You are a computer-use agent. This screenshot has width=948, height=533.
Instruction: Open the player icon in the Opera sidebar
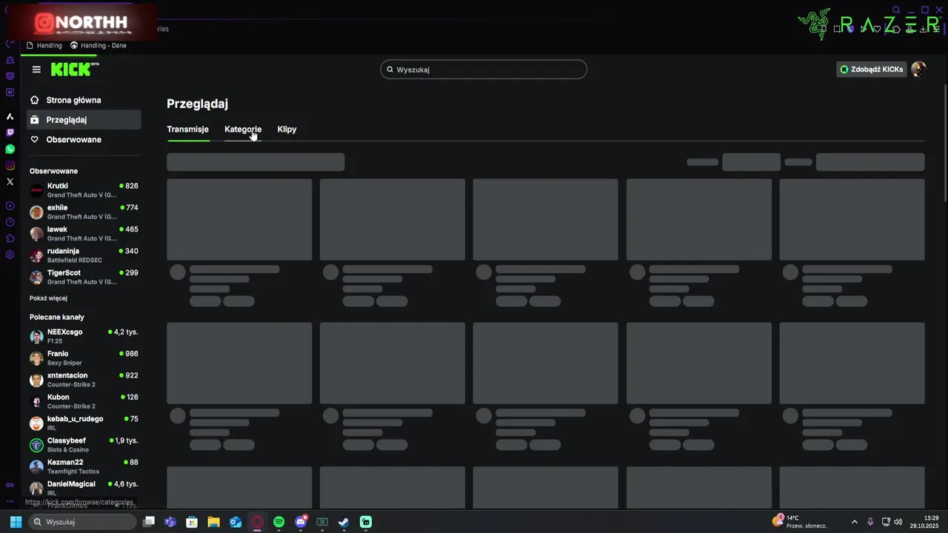[10, 206]
